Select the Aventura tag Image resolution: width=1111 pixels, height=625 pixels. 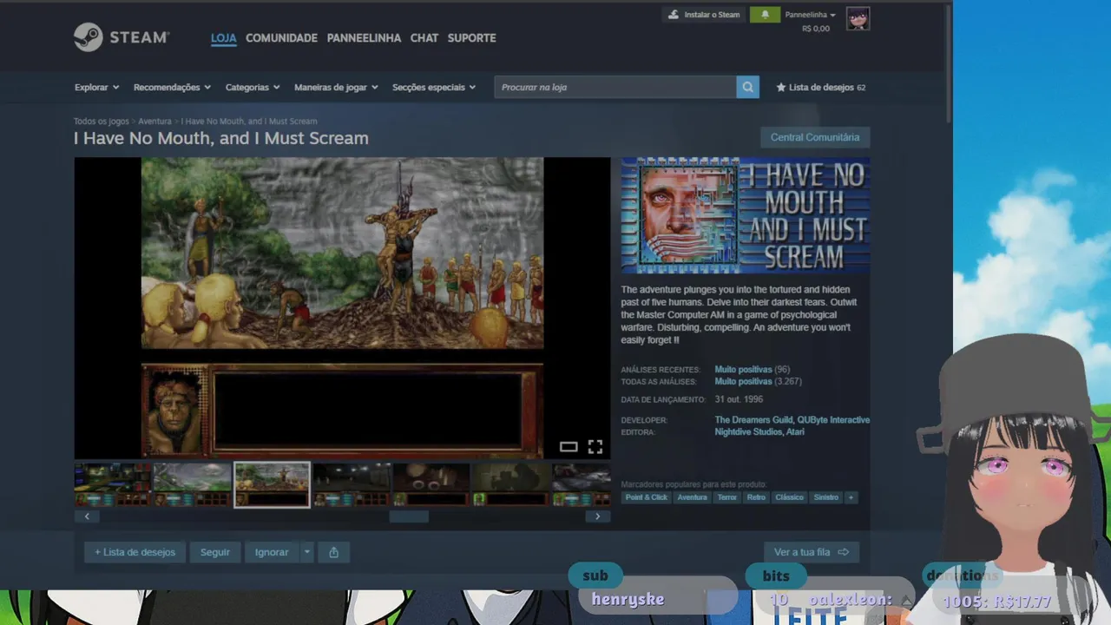[692, 497]
